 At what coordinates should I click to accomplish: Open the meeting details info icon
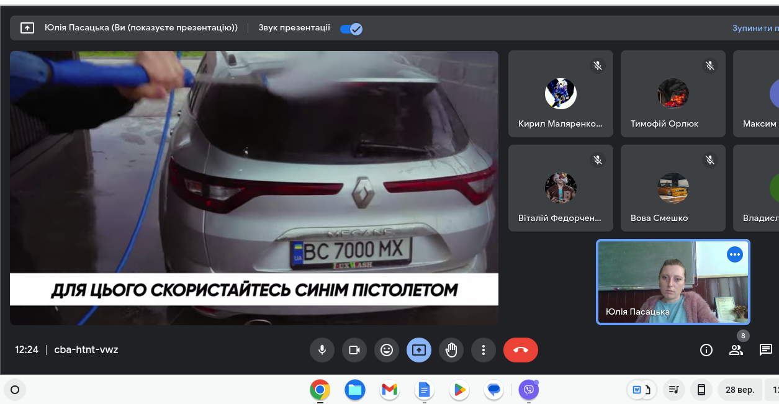tap(706, 350)
